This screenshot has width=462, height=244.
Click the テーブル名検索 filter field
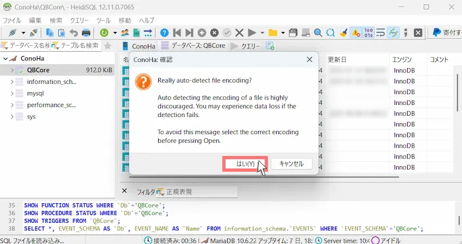[x=76, y=46]
